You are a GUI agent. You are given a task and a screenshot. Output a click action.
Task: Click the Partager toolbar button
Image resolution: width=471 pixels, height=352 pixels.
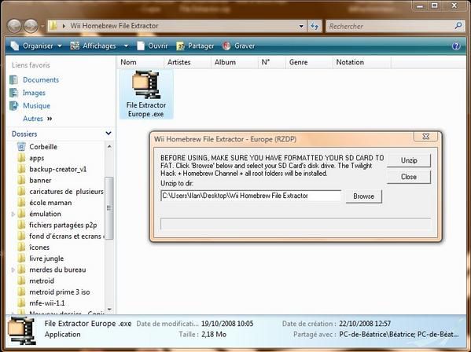[195, 46]
